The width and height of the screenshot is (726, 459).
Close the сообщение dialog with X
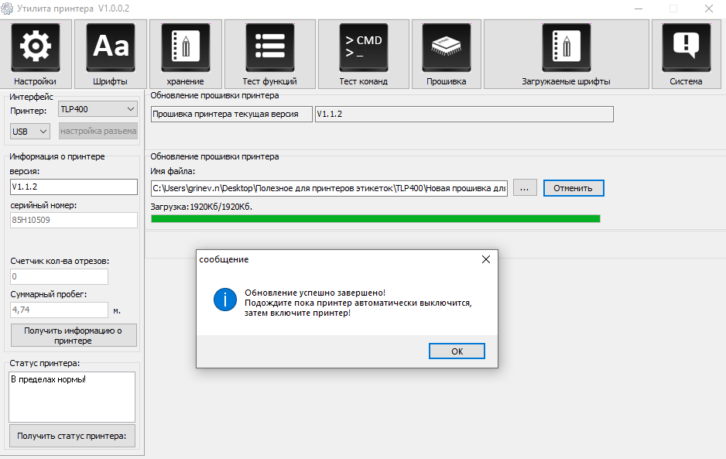coord(485,259)
